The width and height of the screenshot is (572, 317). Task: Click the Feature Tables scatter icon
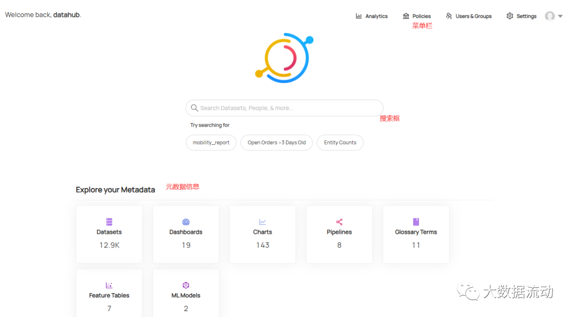point(109,285)
